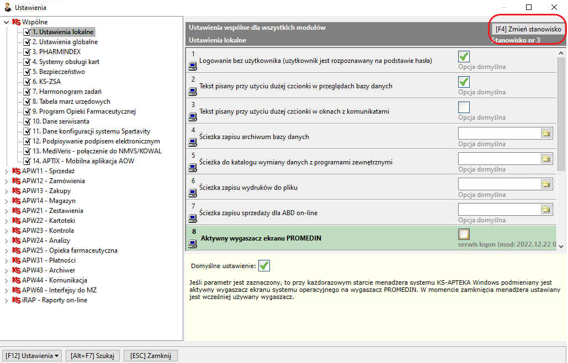
Task: Click computer icon beside setting number 1
Action: [x=193, y=66]
